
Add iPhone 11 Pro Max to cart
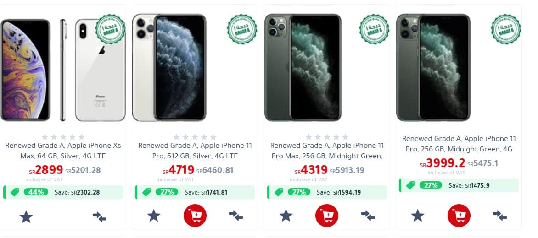327,216
